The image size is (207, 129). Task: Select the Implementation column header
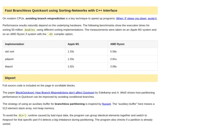point(15,44)
